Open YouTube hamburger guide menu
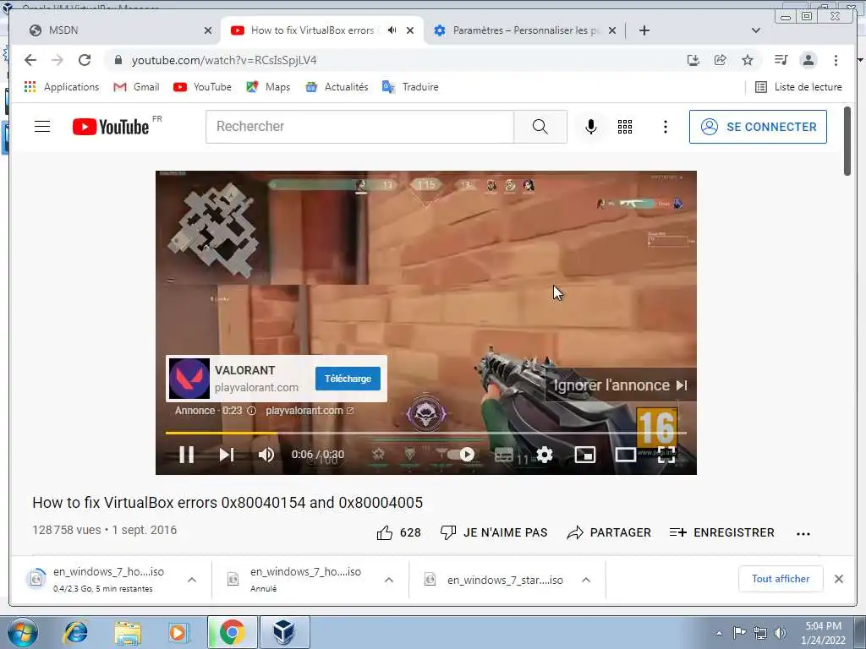866x649 pixels. coord(42,127)
